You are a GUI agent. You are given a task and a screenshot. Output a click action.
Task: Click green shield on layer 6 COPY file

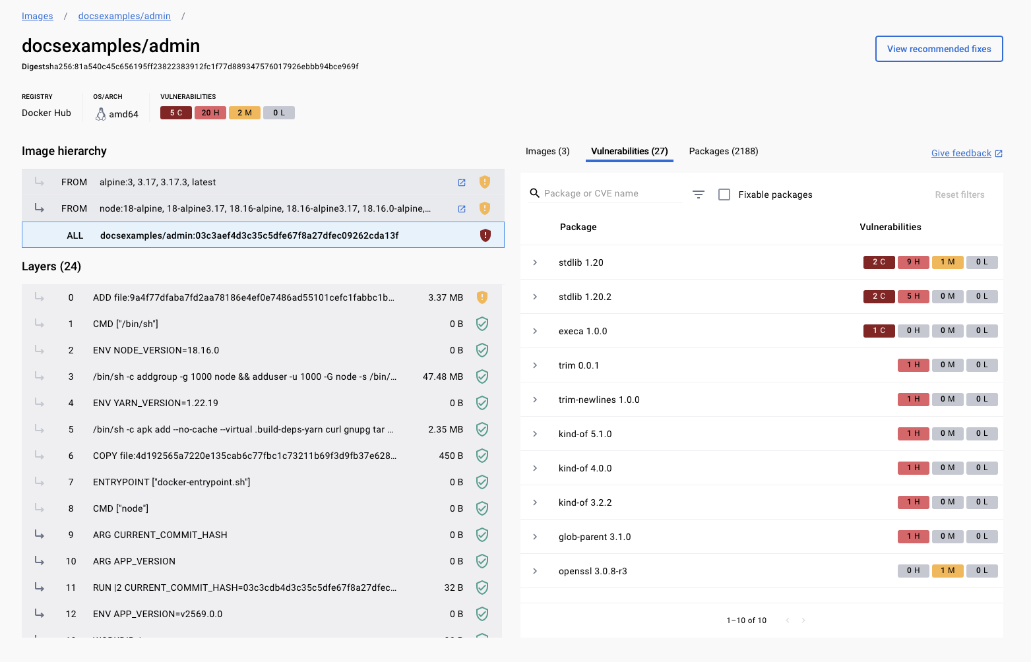482,456
